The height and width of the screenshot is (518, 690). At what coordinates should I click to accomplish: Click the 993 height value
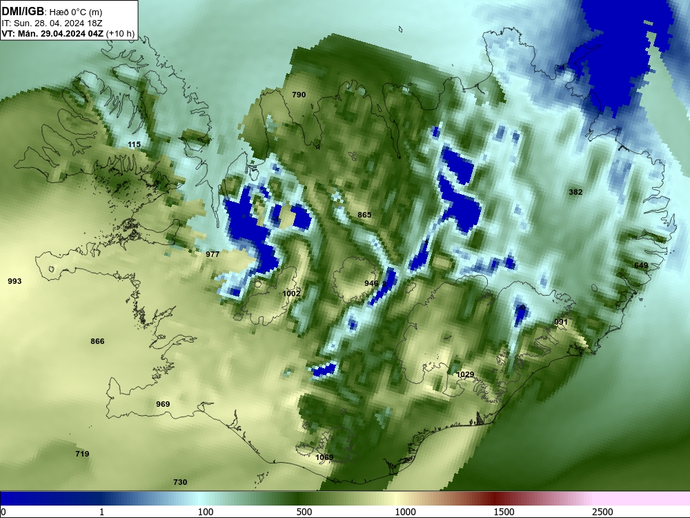pyautogui.click(x=14, y=281)
